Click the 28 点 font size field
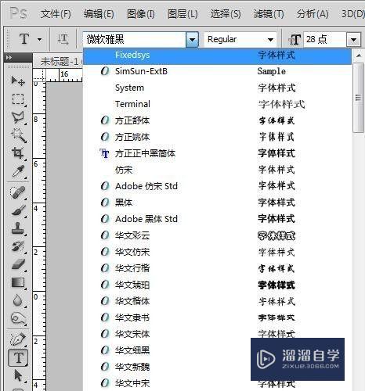 pyautogui.click(x=325, y=40)
